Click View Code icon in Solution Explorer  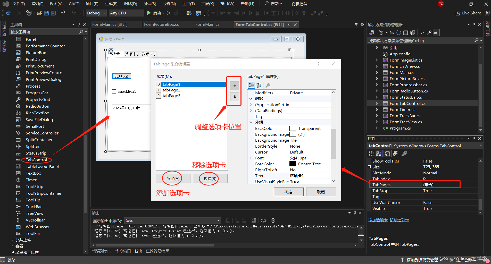coord(422,33)
